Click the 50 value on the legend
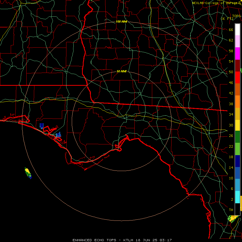Image resolution: width=242 pixels, height=242 pixels. [231, 72]
